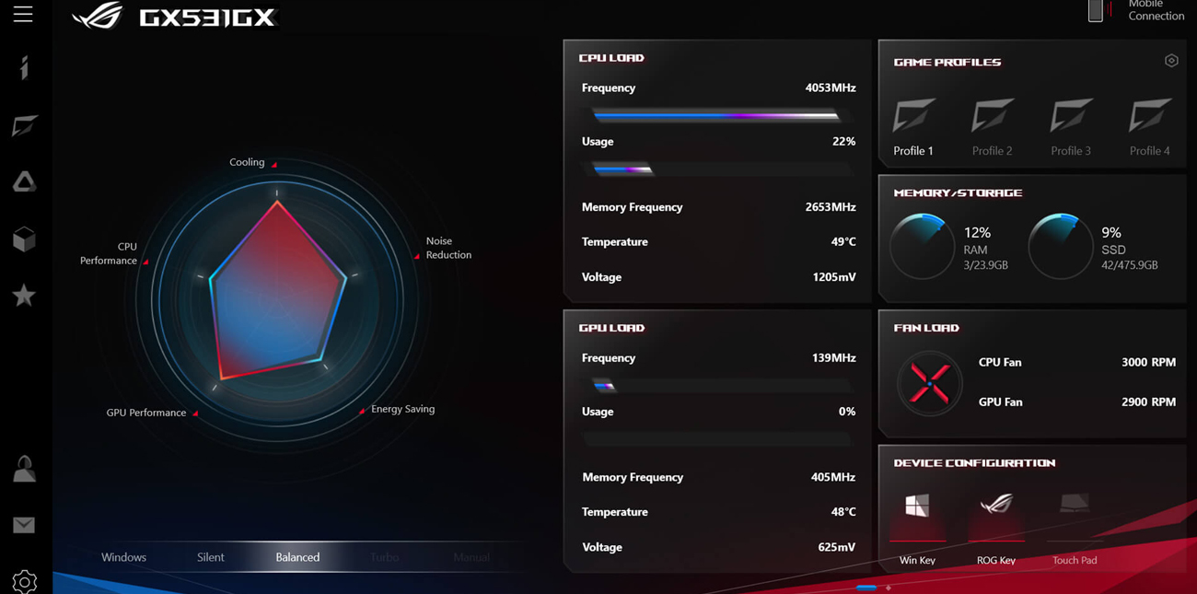Click the CPU Performance label
This screenshot has width=1197, height=594.
pyautogui.click(x=109, y=253)
